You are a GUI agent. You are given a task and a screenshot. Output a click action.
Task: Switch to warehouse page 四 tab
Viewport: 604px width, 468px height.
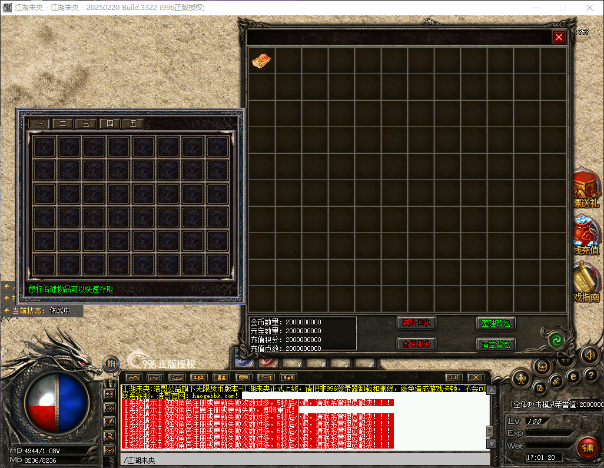point(109,123)
